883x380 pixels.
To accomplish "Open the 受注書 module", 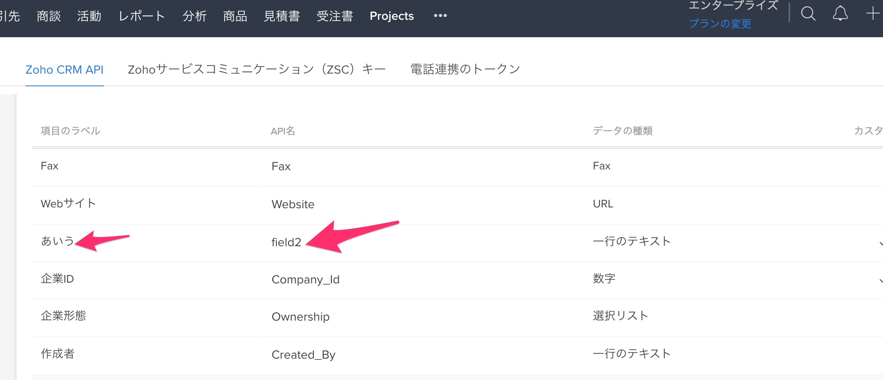I will (x=335, y=16).
